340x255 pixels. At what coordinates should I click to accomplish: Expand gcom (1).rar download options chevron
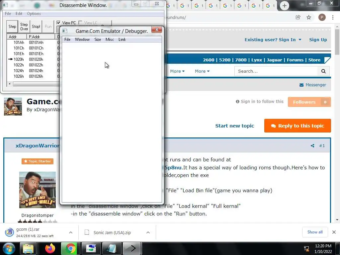coord(71,232)
